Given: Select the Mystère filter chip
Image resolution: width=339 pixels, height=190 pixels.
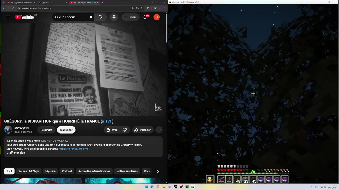Looking at the screenshot, I should point(50,171).
